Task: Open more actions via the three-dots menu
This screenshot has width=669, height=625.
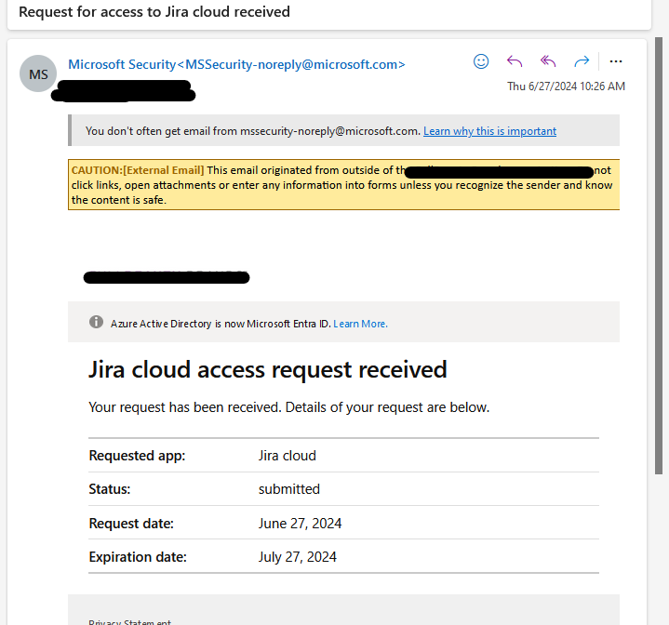Action: click(x=616, y=61)
